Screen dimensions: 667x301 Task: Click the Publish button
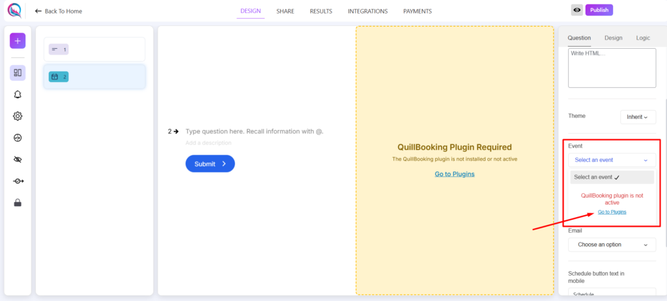599,10
